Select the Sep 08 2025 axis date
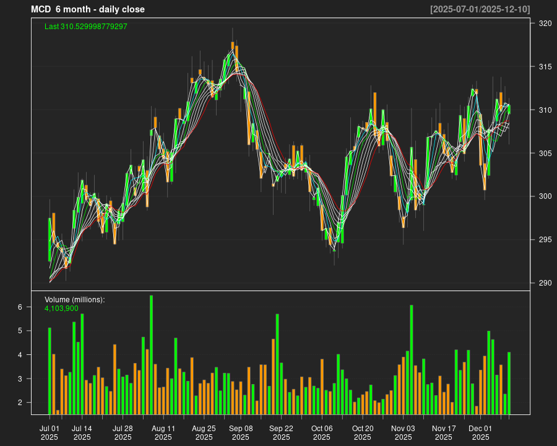This screenshot has width=557, height=446. point(241,432)
